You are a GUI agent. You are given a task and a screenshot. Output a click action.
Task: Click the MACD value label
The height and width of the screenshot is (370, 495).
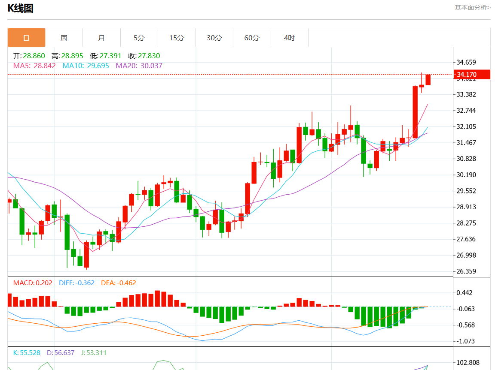(x=33, y=283)
